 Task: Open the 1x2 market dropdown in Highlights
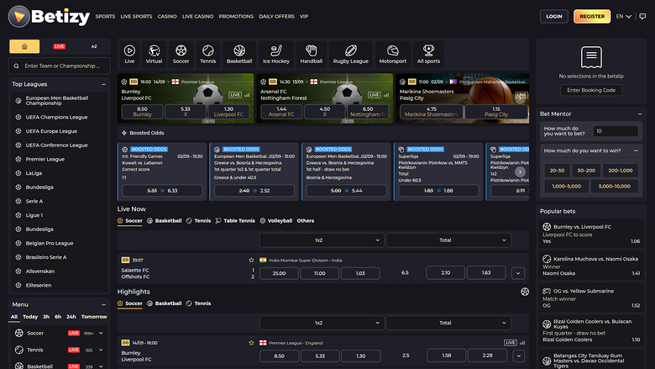click(x=322, y=323)
